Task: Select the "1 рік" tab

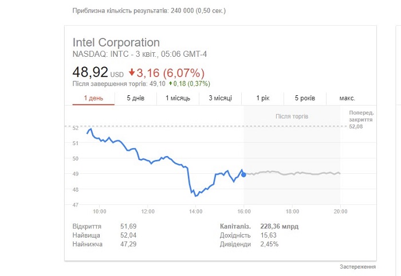Action: coord(262,98)
